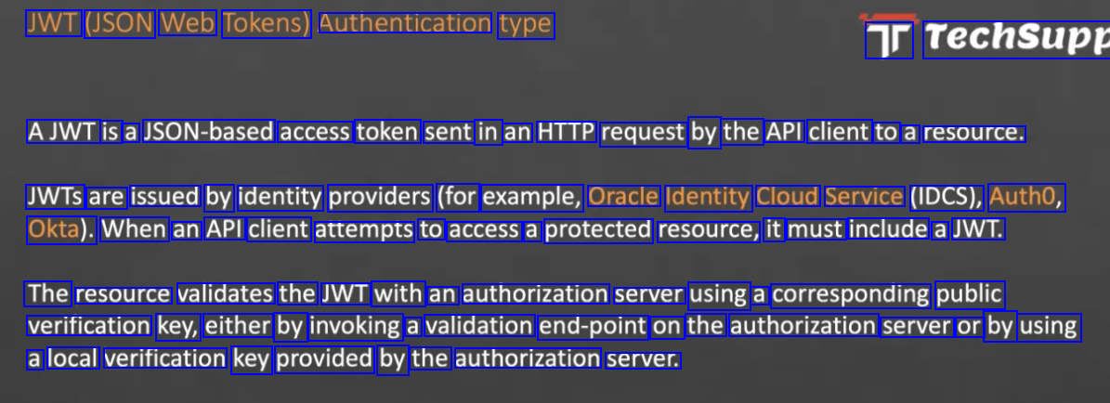
Task: Click the orange 'Identity' word
Action: click(708, 196)
